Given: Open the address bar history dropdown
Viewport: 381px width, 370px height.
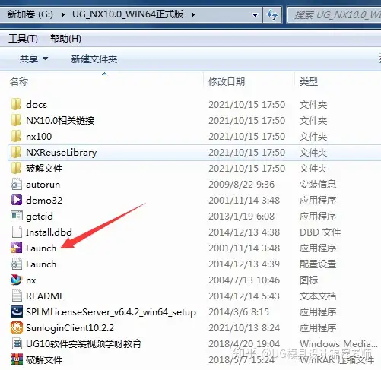Looking at the screenshot, I should 255,14.
